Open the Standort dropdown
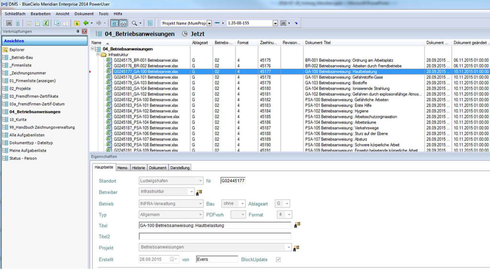The width and height of the screenshot is (490, 271). coord(200,181)
